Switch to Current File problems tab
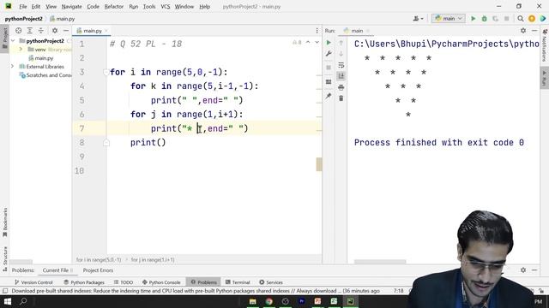Screen dimensions: 549x308 (x=57, y=270)
